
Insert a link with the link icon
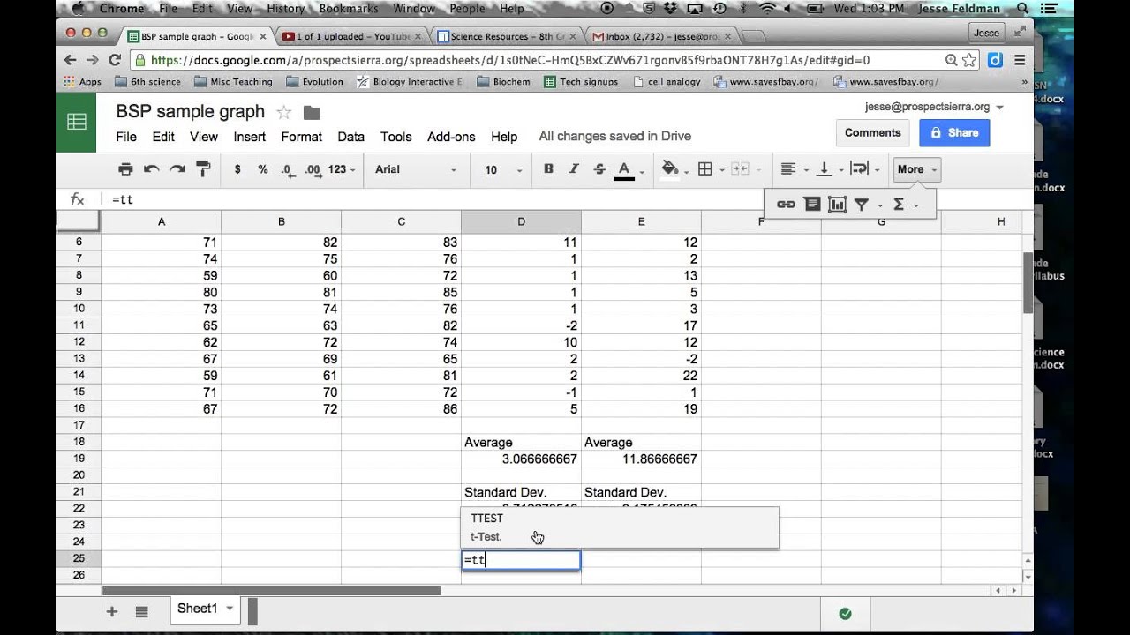[786, 205]
